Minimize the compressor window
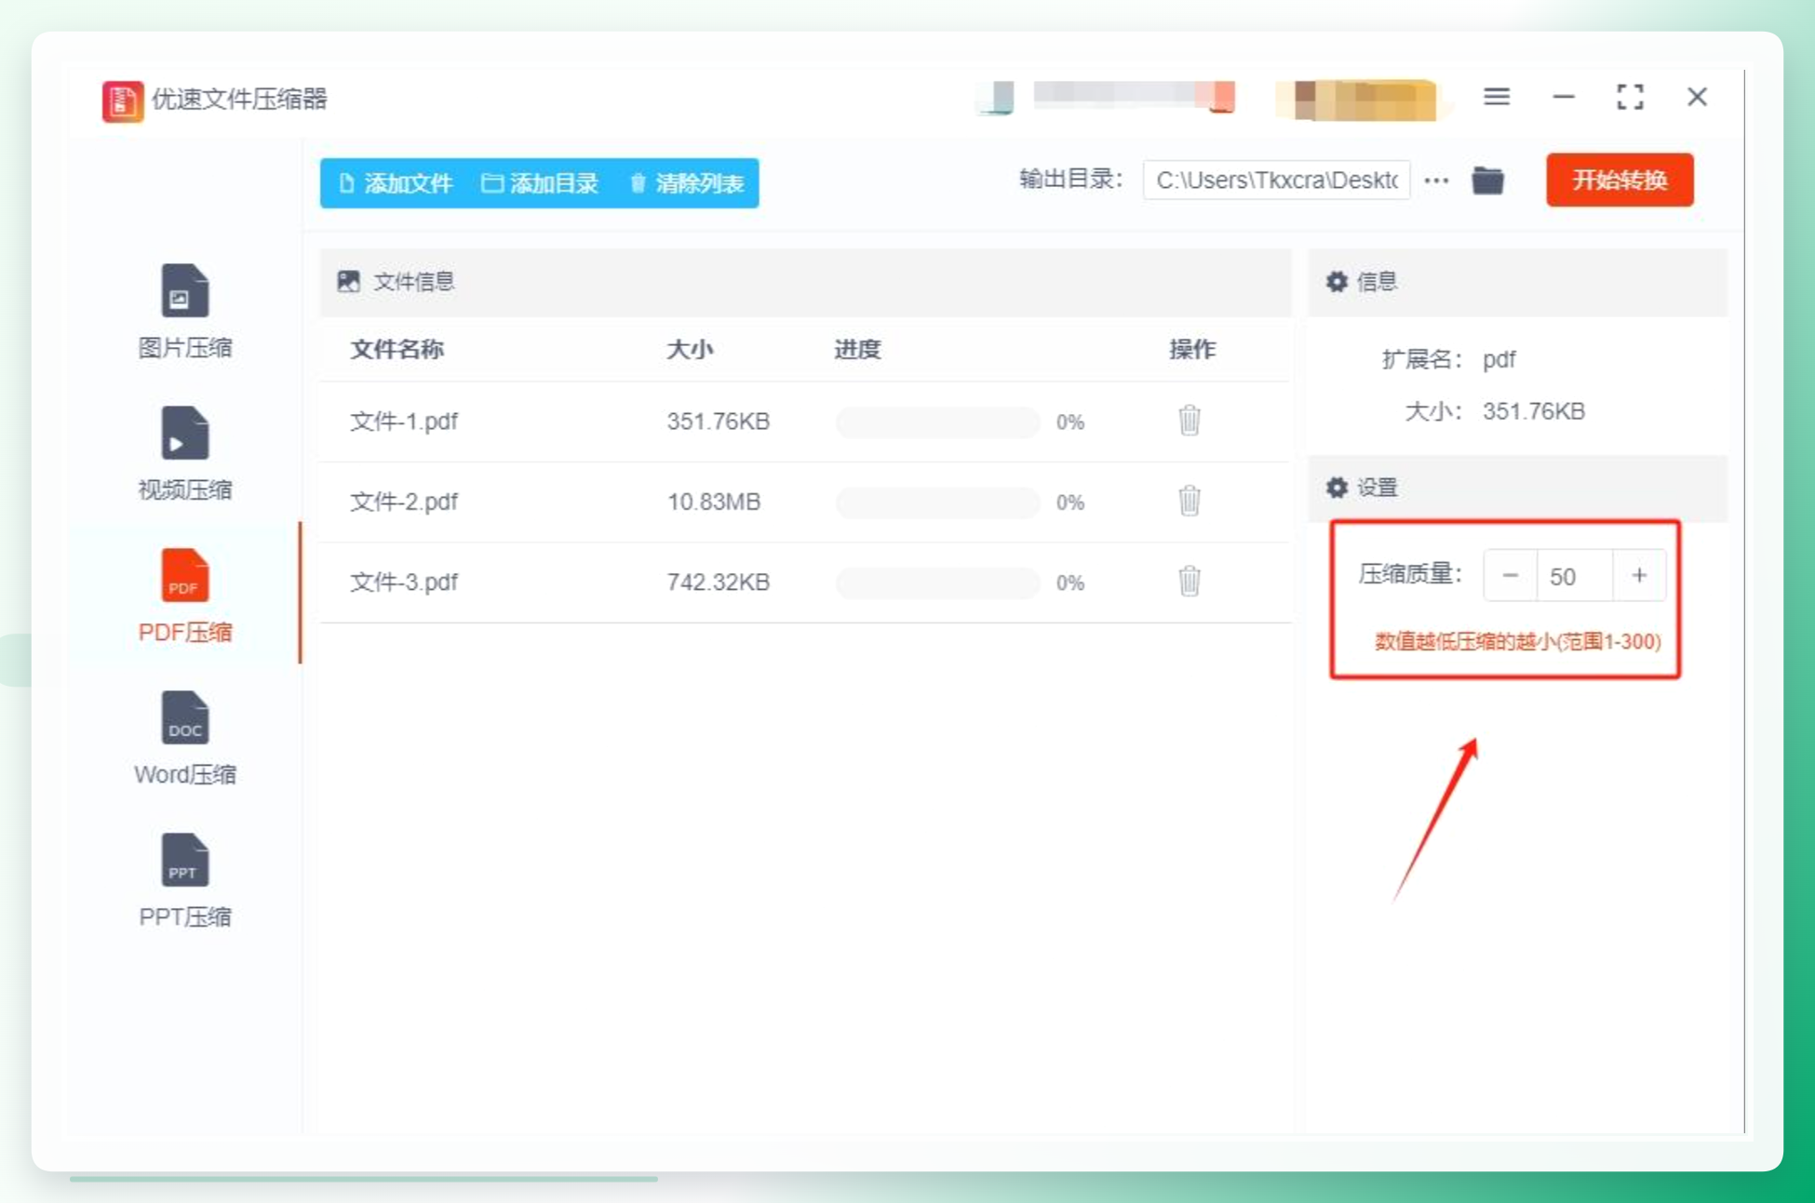Image resolution: width=1815 pixels, height=1203 pixels. (x=1563, y=97)
